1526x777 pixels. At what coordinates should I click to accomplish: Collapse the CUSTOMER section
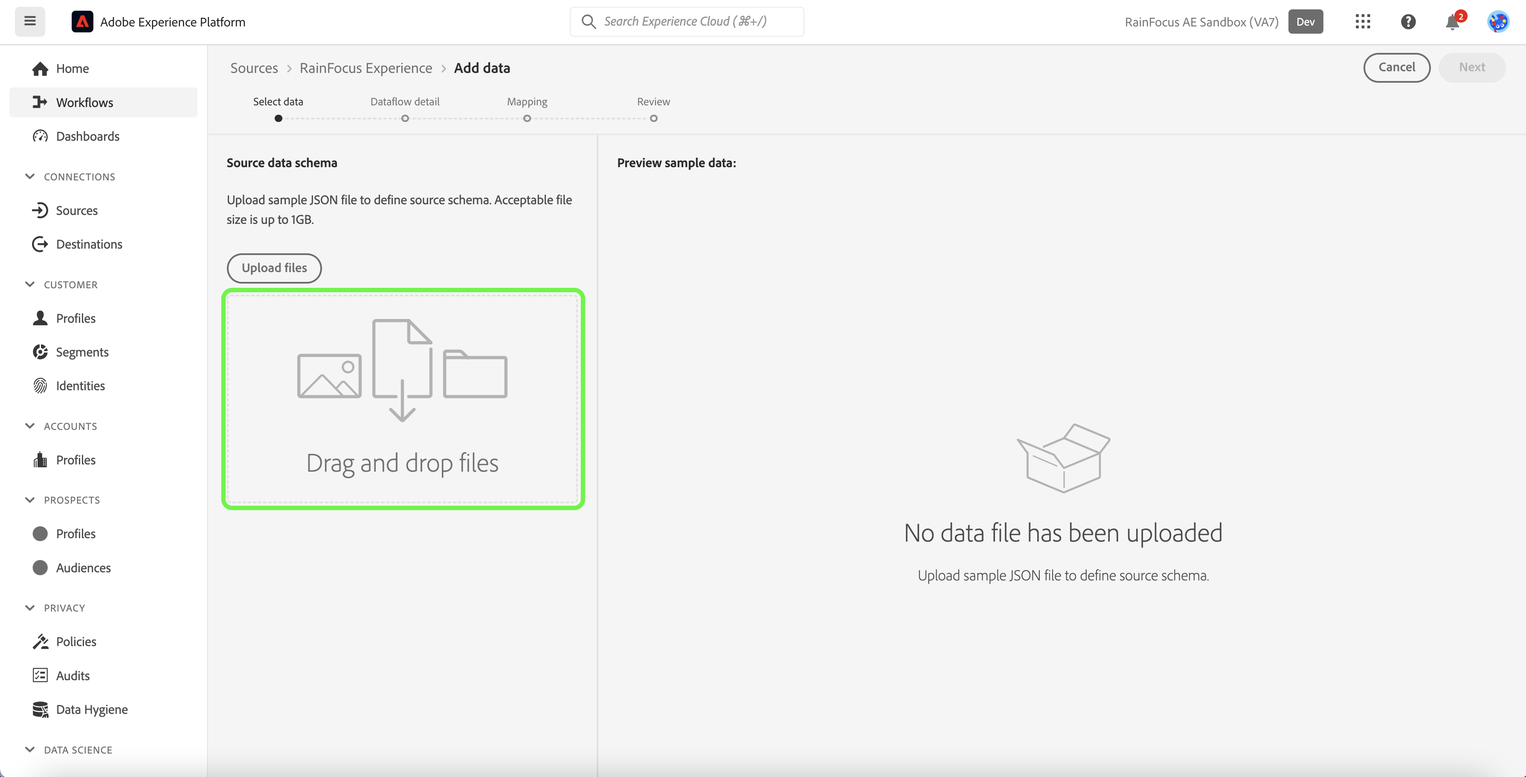coord(30,284)
